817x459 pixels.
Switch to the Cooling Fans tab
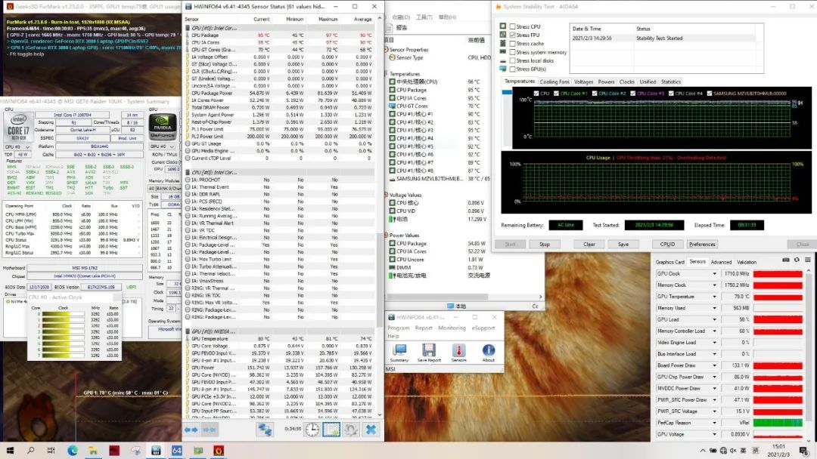coord(555,82)
